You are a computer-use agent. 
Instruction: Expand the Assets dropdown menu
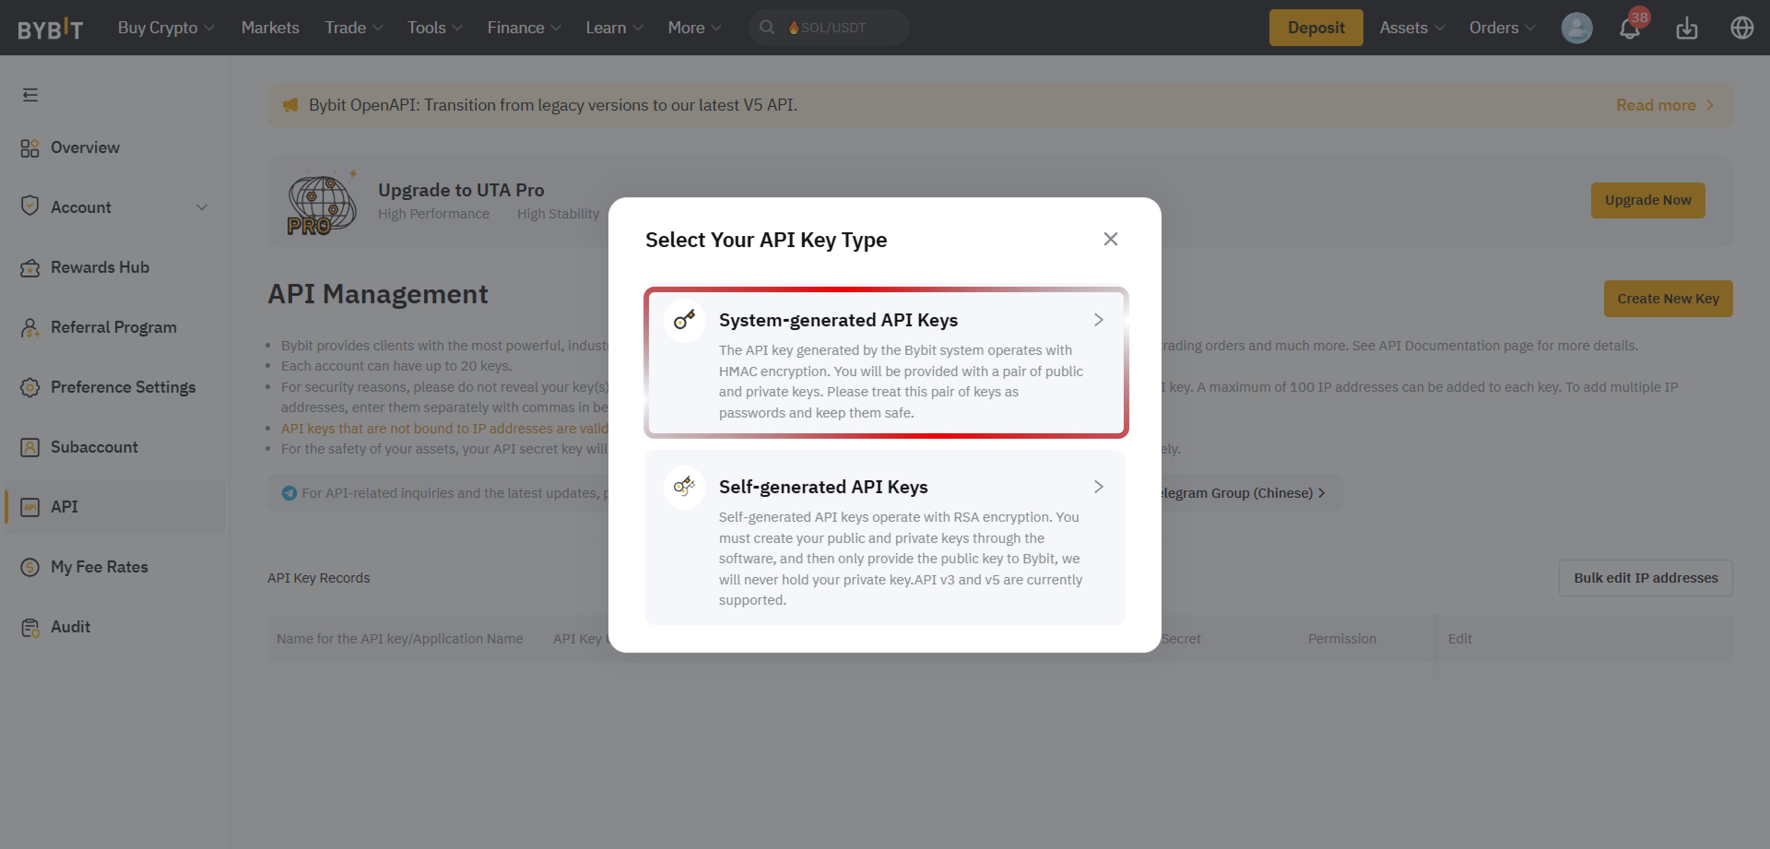pyautogui.click(x=1411, y=28)
